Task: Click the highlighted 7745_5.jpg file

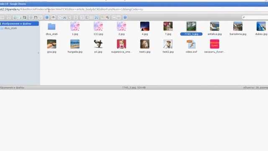Action: click(191, 29)
